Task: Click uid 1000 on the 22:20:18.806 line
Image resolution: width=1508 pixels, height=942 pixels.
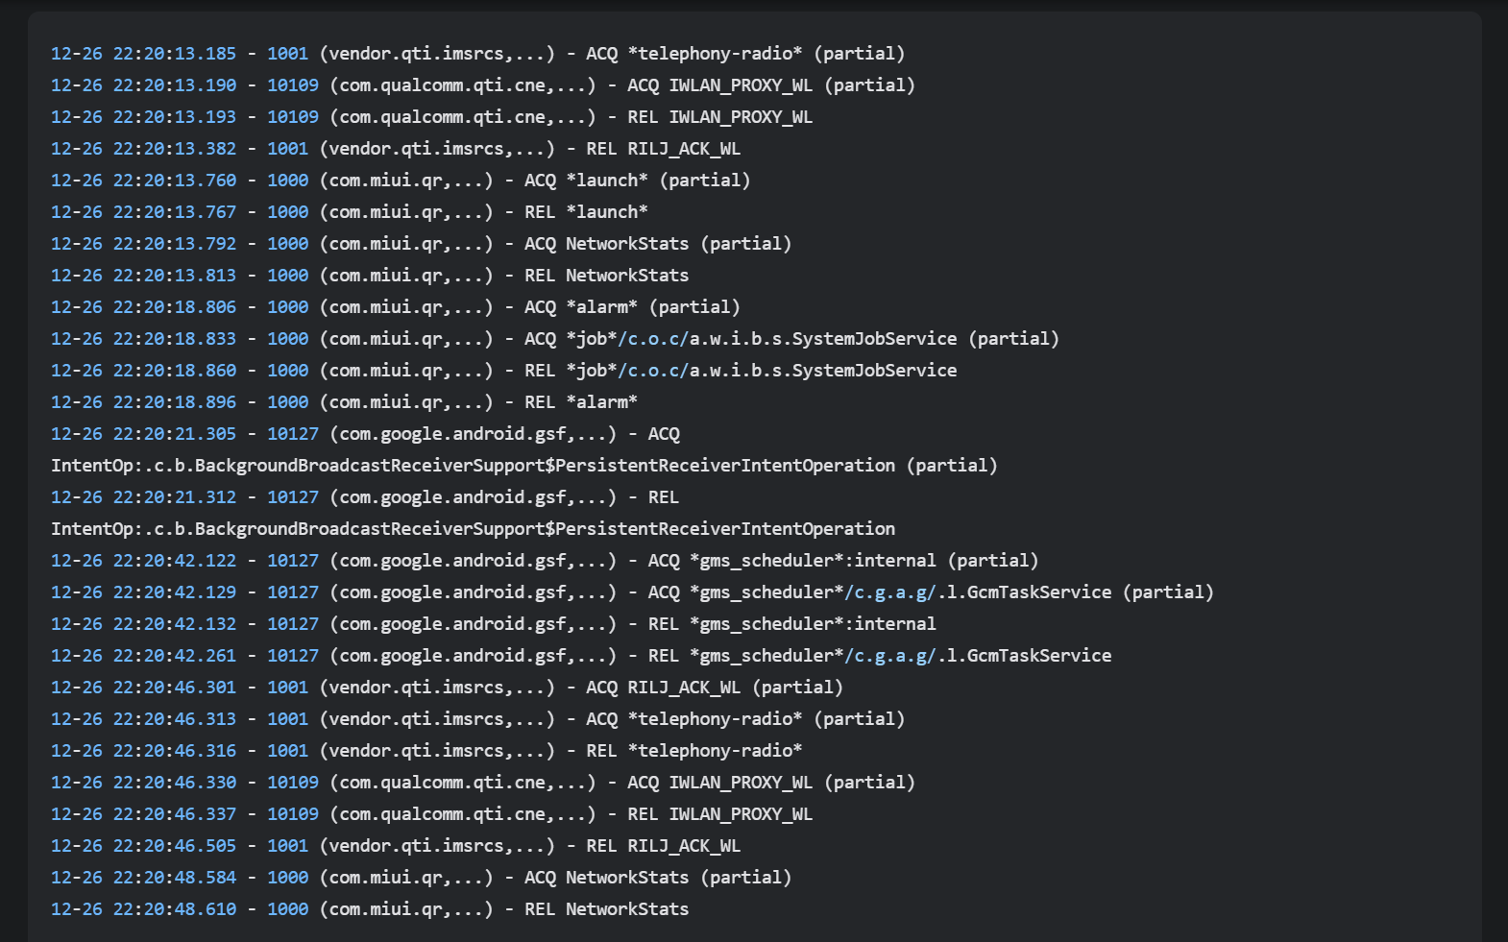Action: click(x=287, y=307)
